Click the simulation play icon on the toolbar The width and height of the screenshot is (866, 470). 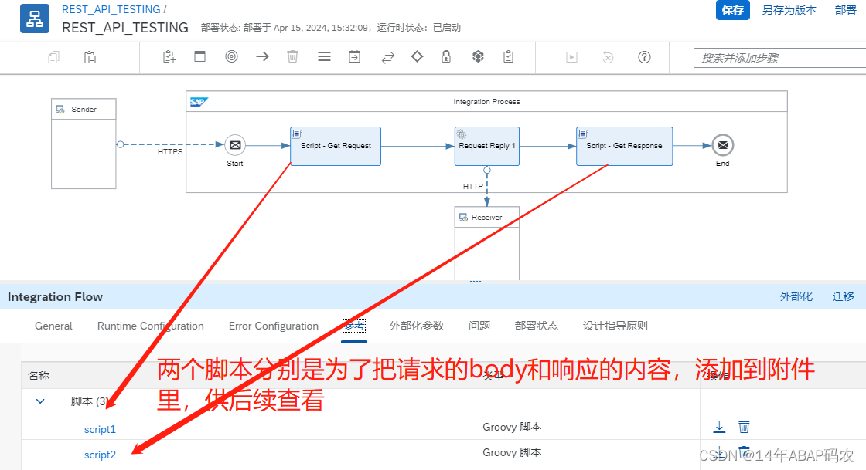[x=571, y=56]
